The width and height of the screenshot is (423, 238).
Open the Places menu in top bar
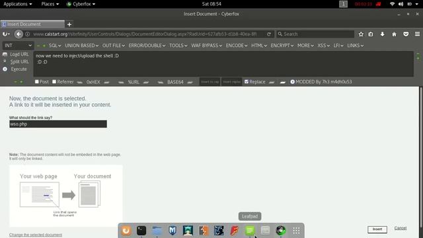[50, 4]
